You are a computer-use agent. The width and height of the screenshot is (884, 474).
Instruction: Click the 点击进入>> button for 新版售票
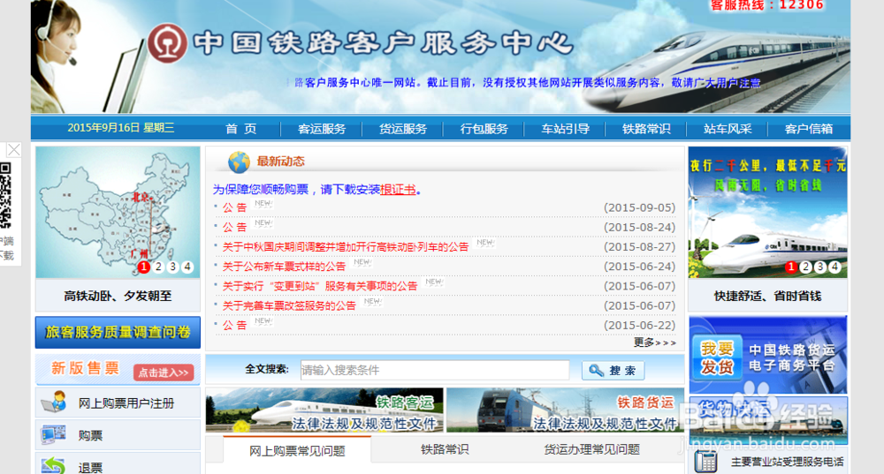tap(164, 372)
